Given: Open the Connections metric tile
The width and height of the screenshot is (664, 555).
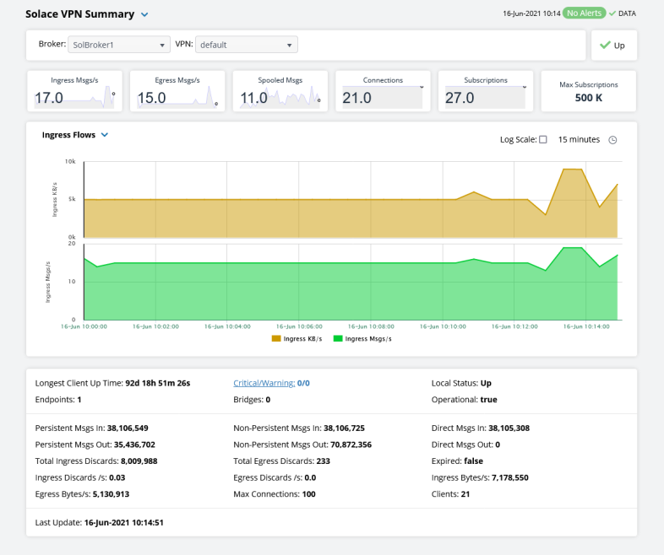Looking at the screenshot, I should (383, 91).
